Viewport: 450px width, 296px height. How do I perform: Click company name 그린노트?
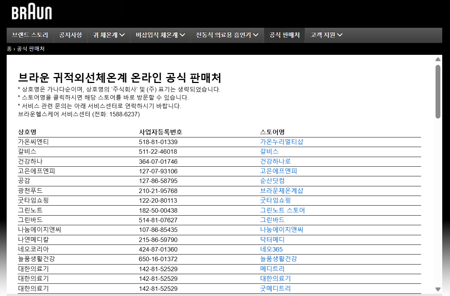(x=30, y=210)
